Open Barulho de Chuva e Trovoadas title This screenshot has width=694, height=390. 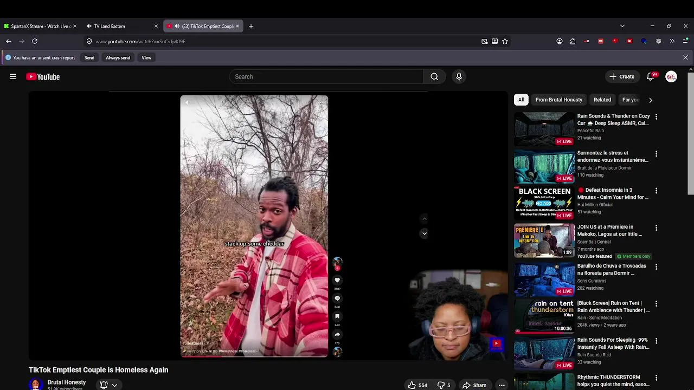pyautogui.click(x=612, y=270)
